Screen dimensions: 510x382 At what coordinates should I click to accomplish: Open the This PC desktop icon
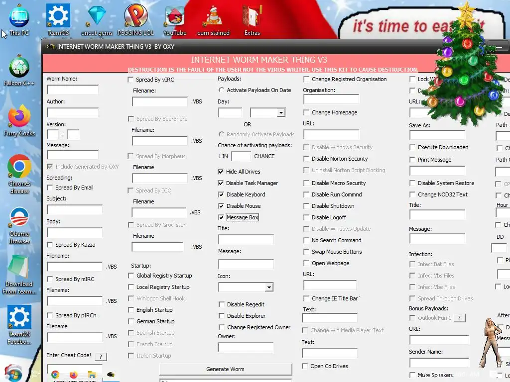(19, 20)
